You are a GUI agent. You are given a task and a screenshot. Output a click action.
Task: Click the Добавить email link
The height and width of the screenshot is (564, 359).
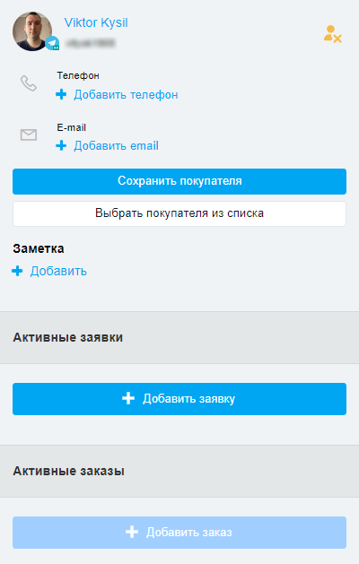point(116,145)
